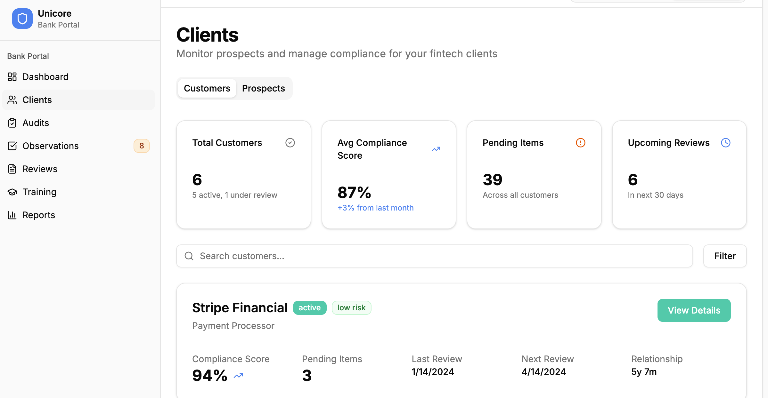
Task: Click the Observations badge showing 8
Action: pyautogui.click(x=142, y=146)
